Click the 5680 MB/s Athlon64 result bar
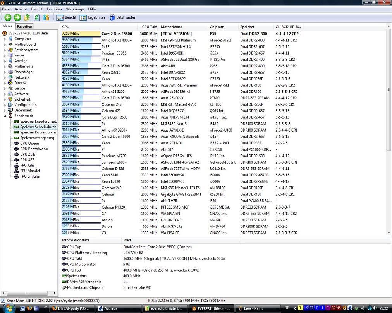392x313 pixels. point(81,40)
